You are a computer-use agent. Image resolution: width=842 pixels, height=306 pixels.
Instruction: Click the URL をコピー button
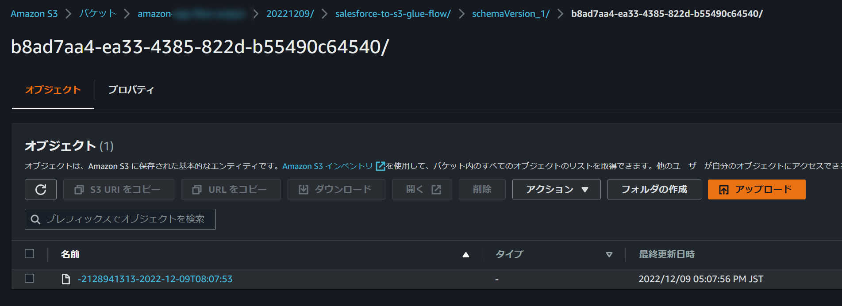click(x=231, y=190)
